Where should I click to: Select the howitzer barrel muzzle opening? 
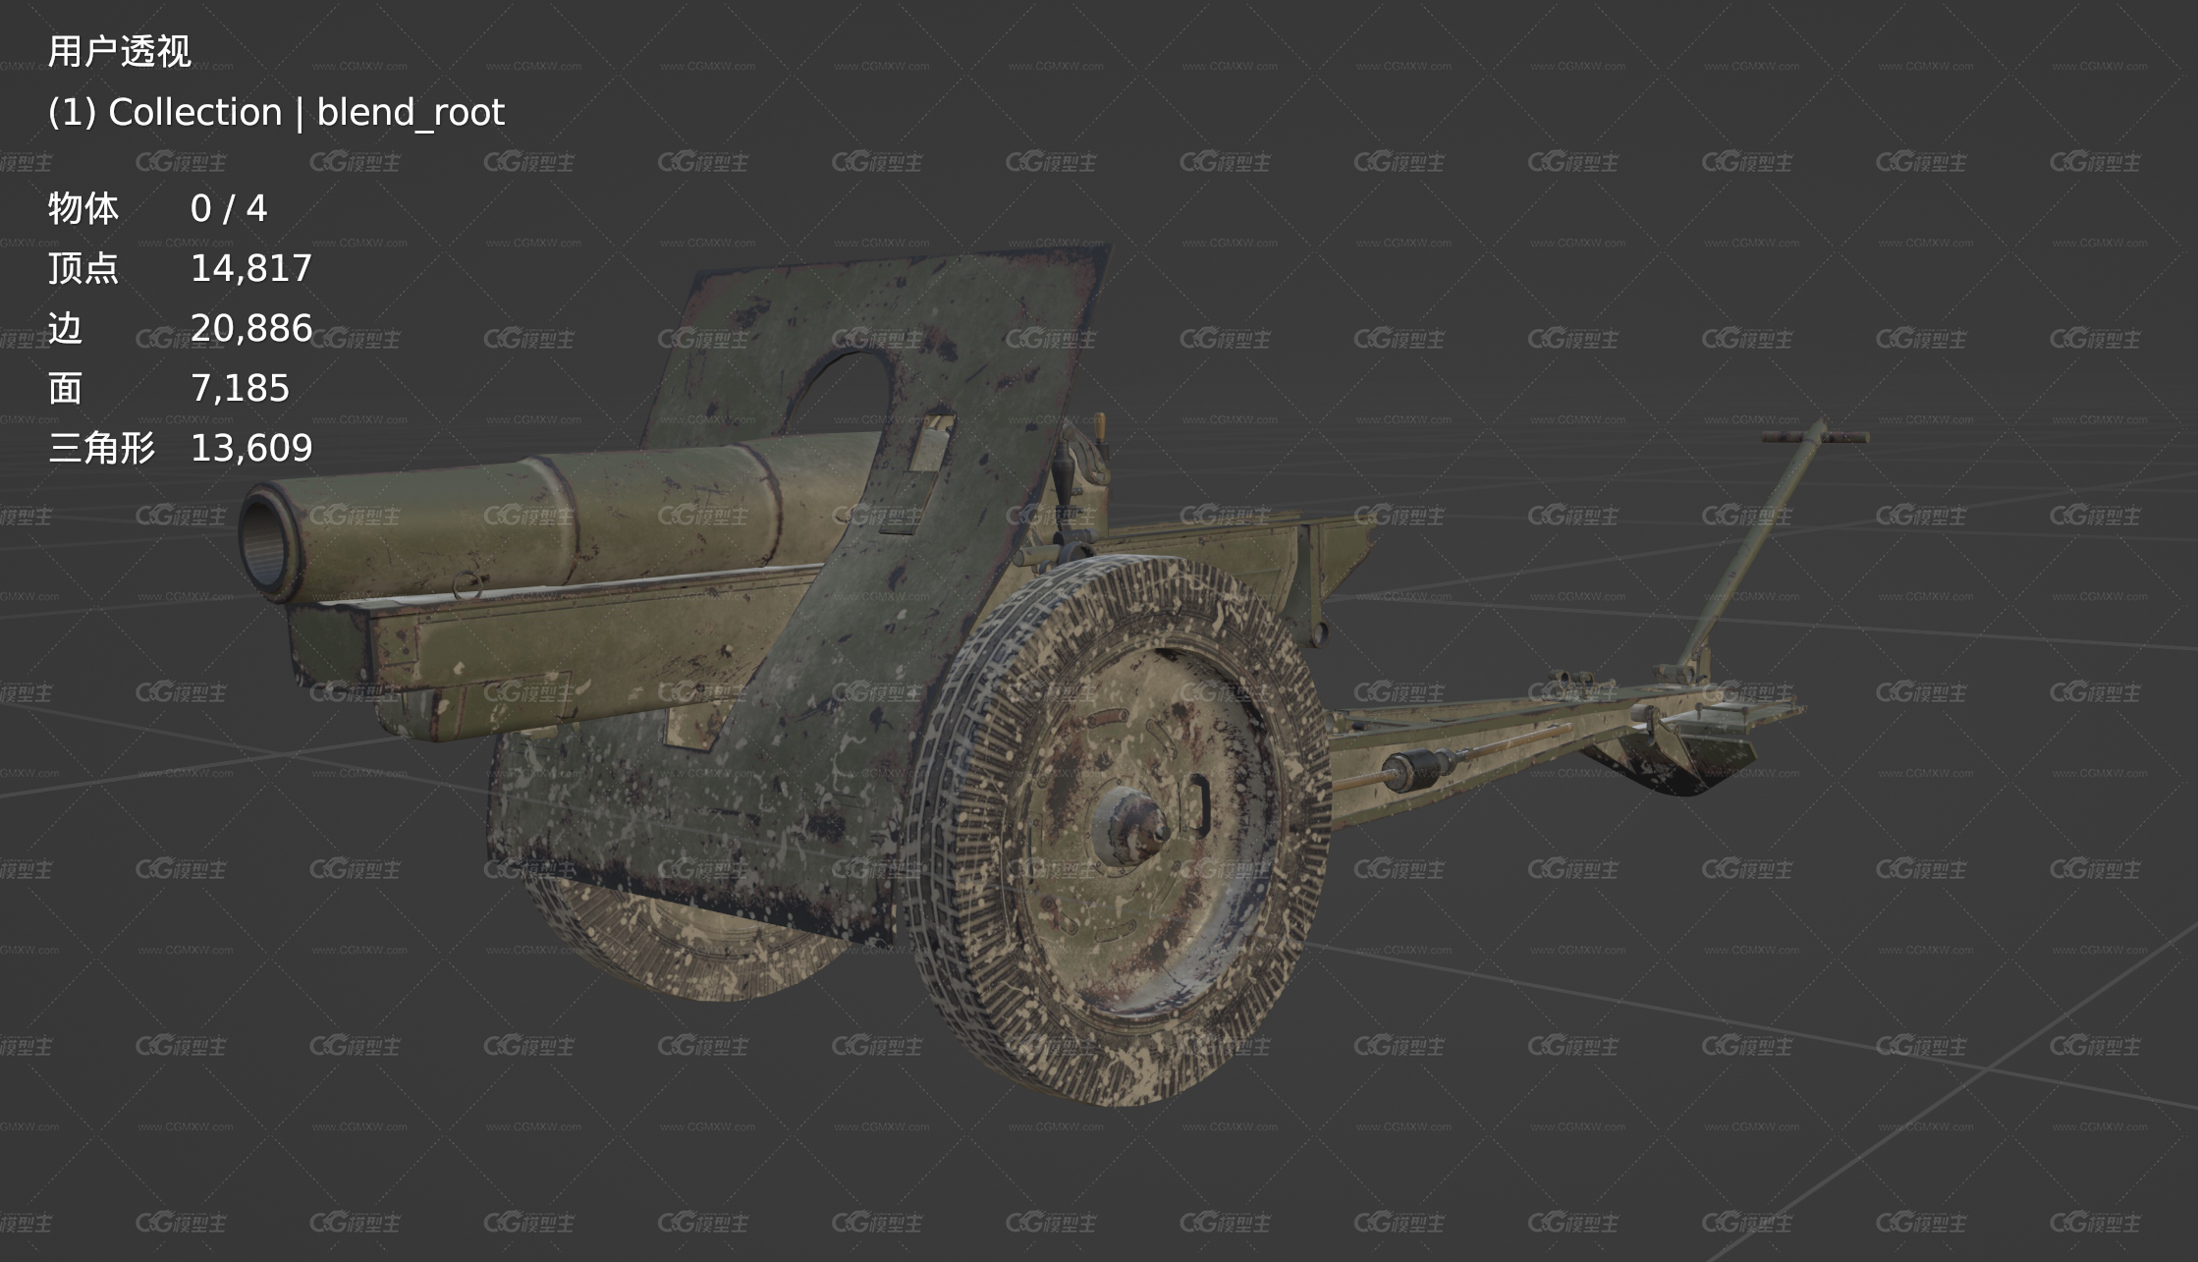click(266, 542)
